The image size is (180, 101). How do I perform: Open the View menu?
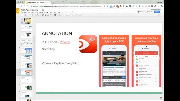(29, 12)
